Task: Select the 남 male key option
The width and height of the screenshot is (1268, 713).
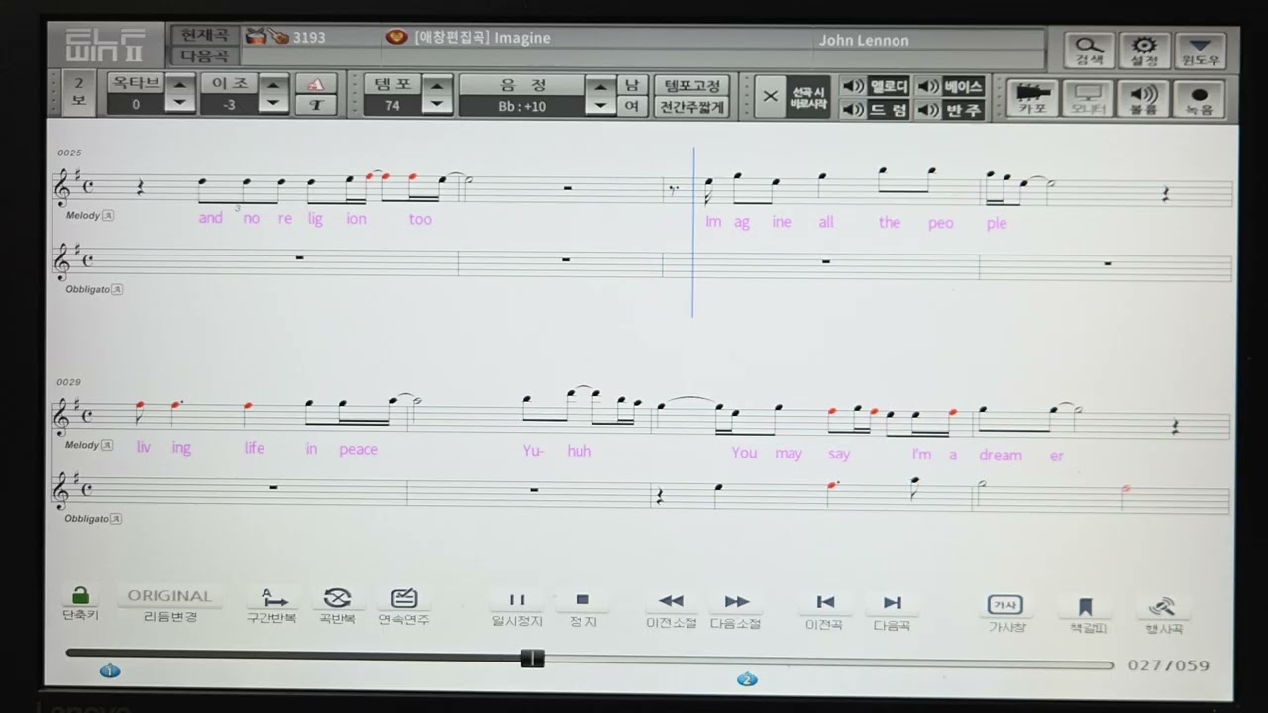Action: pos(631,84)
